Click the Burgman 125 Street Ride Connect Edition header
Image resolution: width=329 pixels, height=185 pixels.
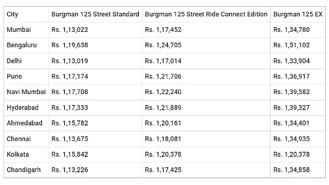206,14
